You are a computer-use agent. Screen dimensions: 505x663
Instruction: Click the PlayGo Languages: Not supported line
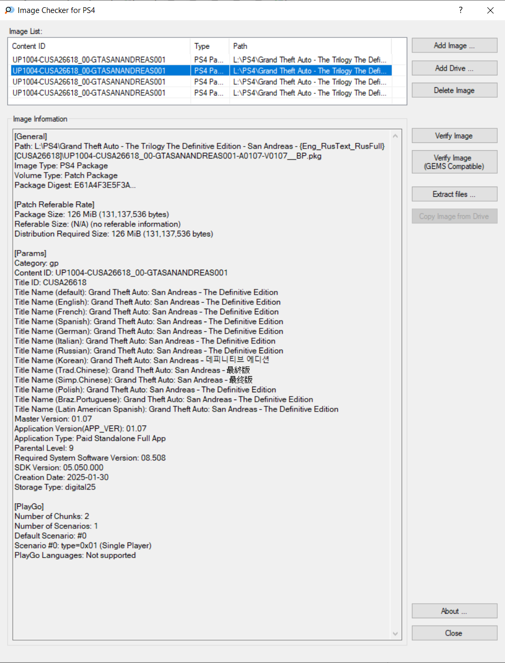75,555
